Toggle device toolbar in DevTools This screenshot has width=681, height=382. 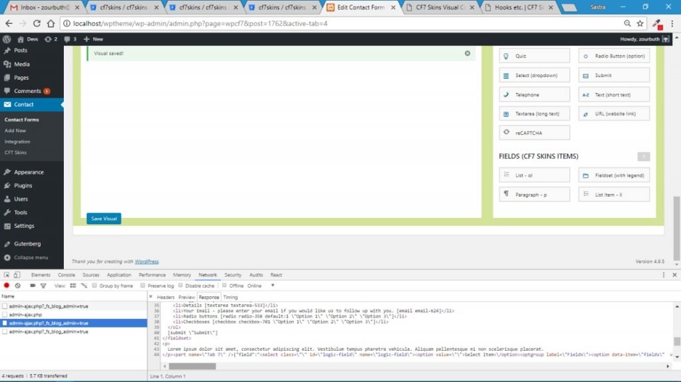[x=18, y=274]
